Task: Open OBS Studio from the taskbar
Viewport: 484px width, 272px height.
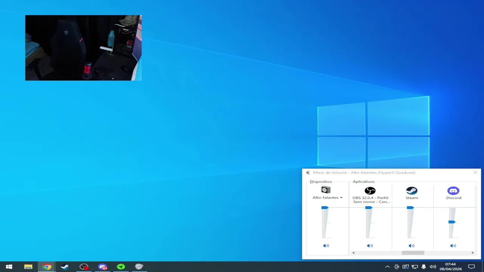Action: point(84,267)
